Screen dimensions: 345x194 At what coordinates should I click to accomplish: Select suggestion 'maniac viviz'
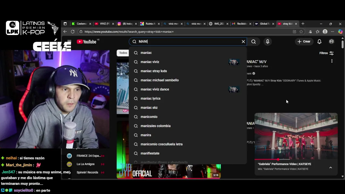click(188, 62)
